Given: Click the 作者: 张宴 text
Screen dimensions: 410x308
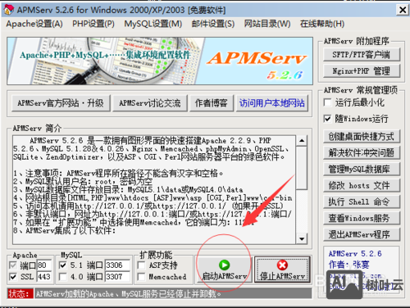Looking at the screenshot, I should pos(348,265).
